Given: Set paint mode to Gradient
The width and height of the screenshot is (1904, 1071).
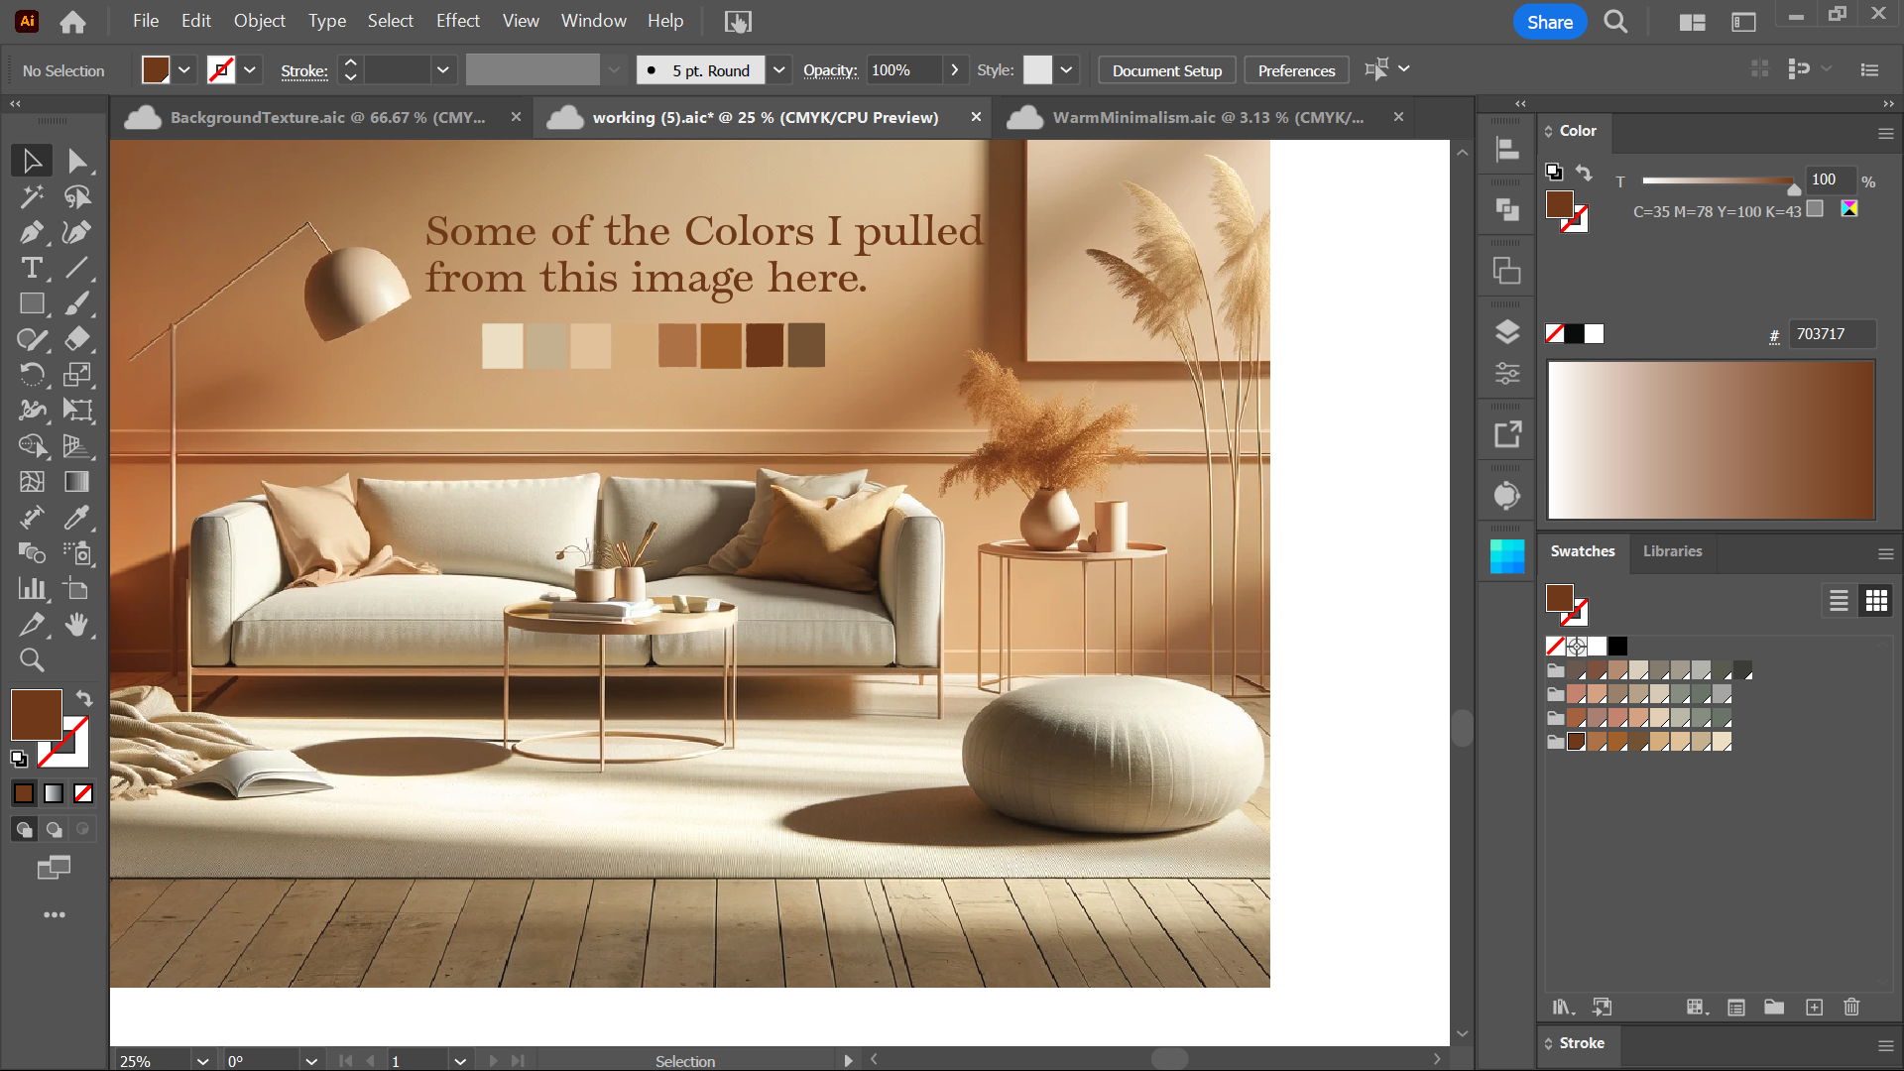Looking at the screenshot, I should (x=54, y=793).
